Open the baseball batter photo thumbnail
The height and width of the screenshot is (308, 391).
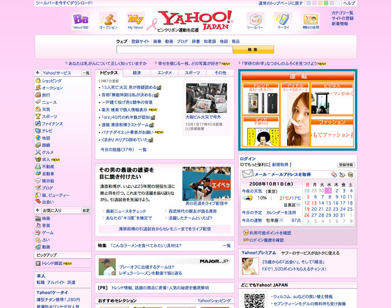206,183
